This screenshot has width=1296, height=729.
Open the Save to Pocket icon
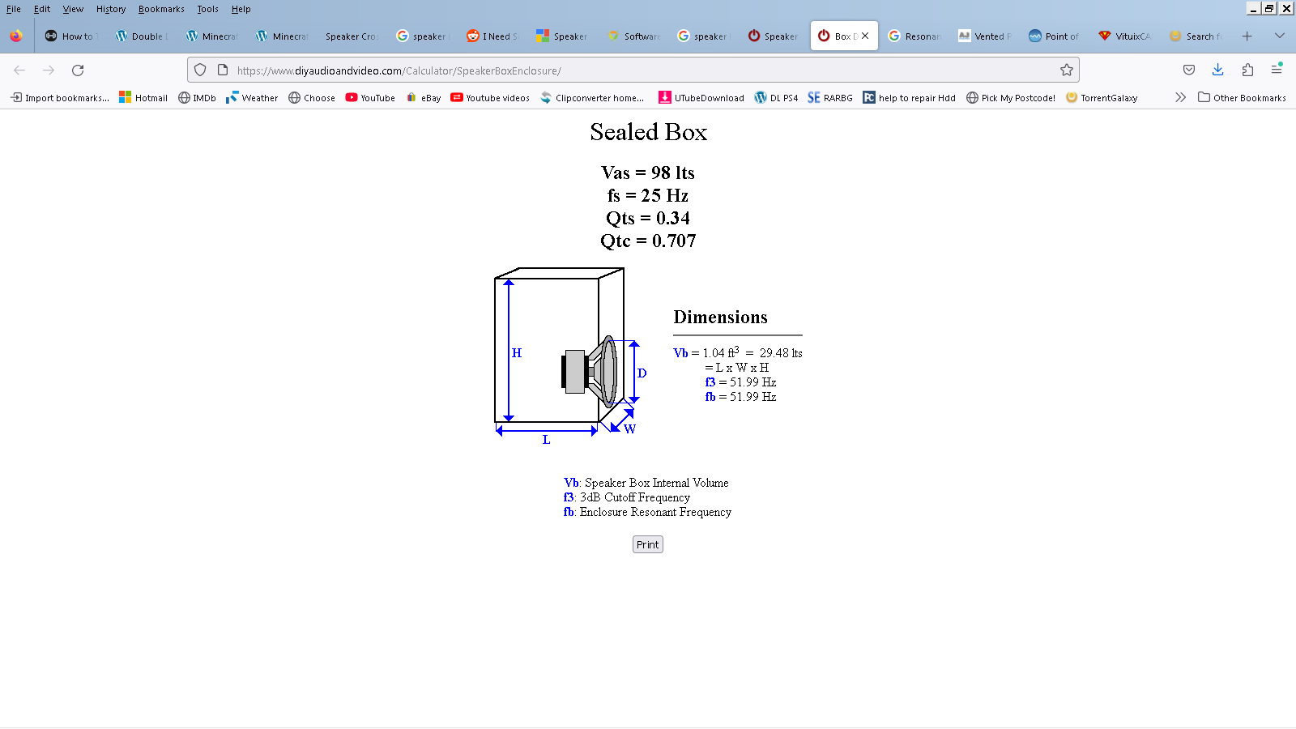coord(1189,70)
